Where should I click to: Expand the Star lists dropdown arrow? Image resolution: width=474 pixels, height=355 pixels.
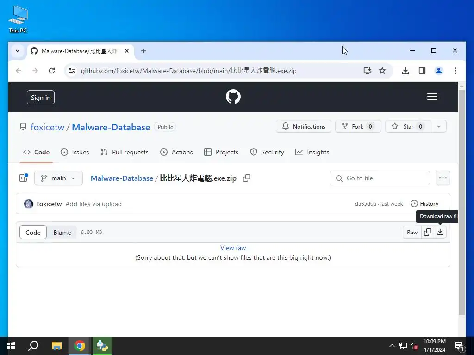tap(439, 127)
